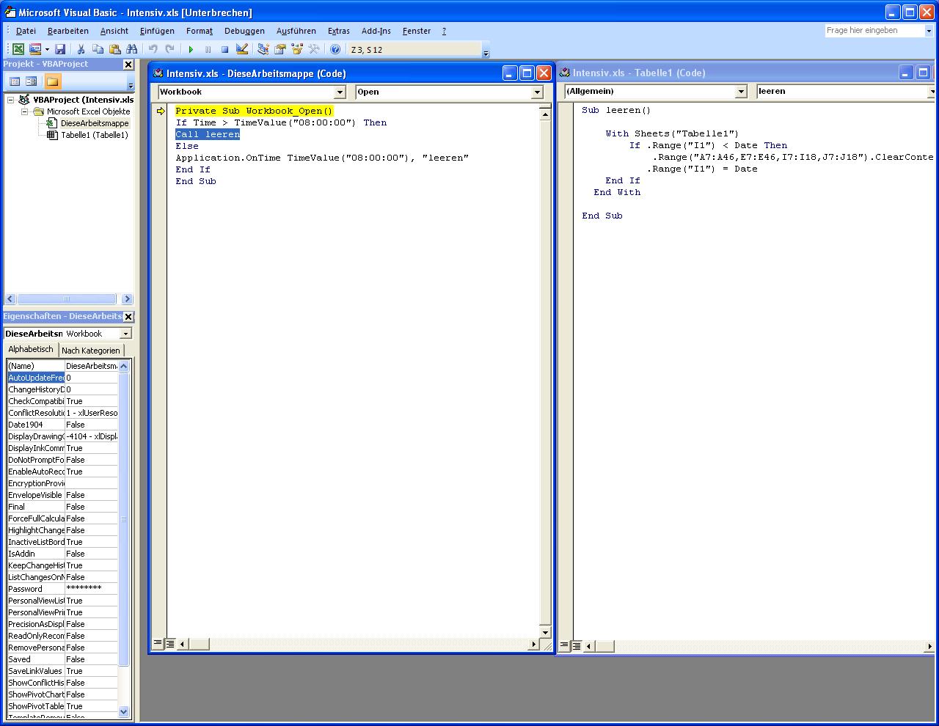Collapse the Microsoft Excel Objekte folder
The image size is (939, 726).
23,111
